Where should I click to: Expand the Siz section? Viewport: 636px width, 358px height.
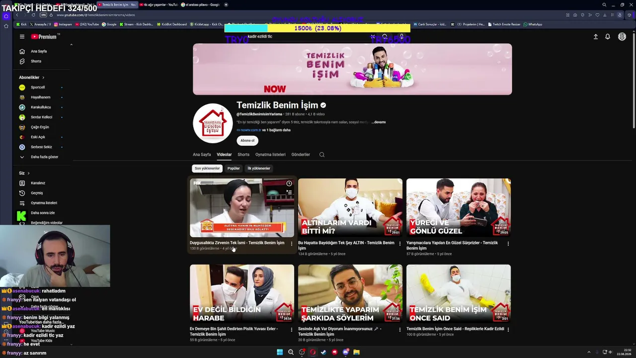click(24, 173)
